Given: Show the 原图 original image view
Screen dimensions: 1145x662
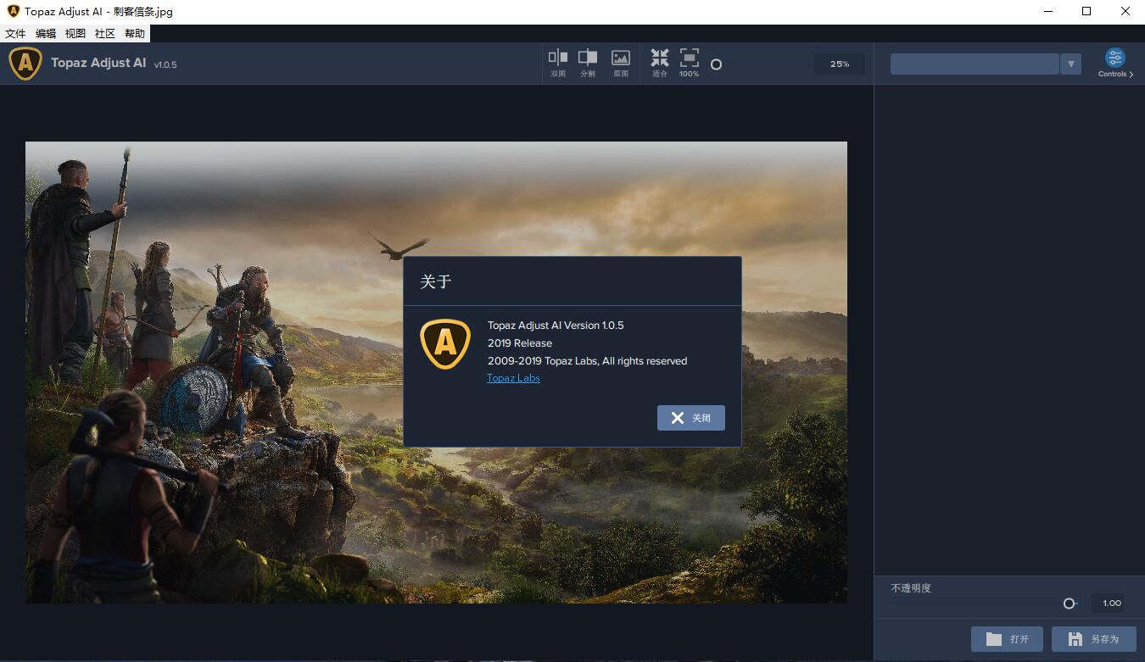Looking at the screenshot, I should click(621, 63).
